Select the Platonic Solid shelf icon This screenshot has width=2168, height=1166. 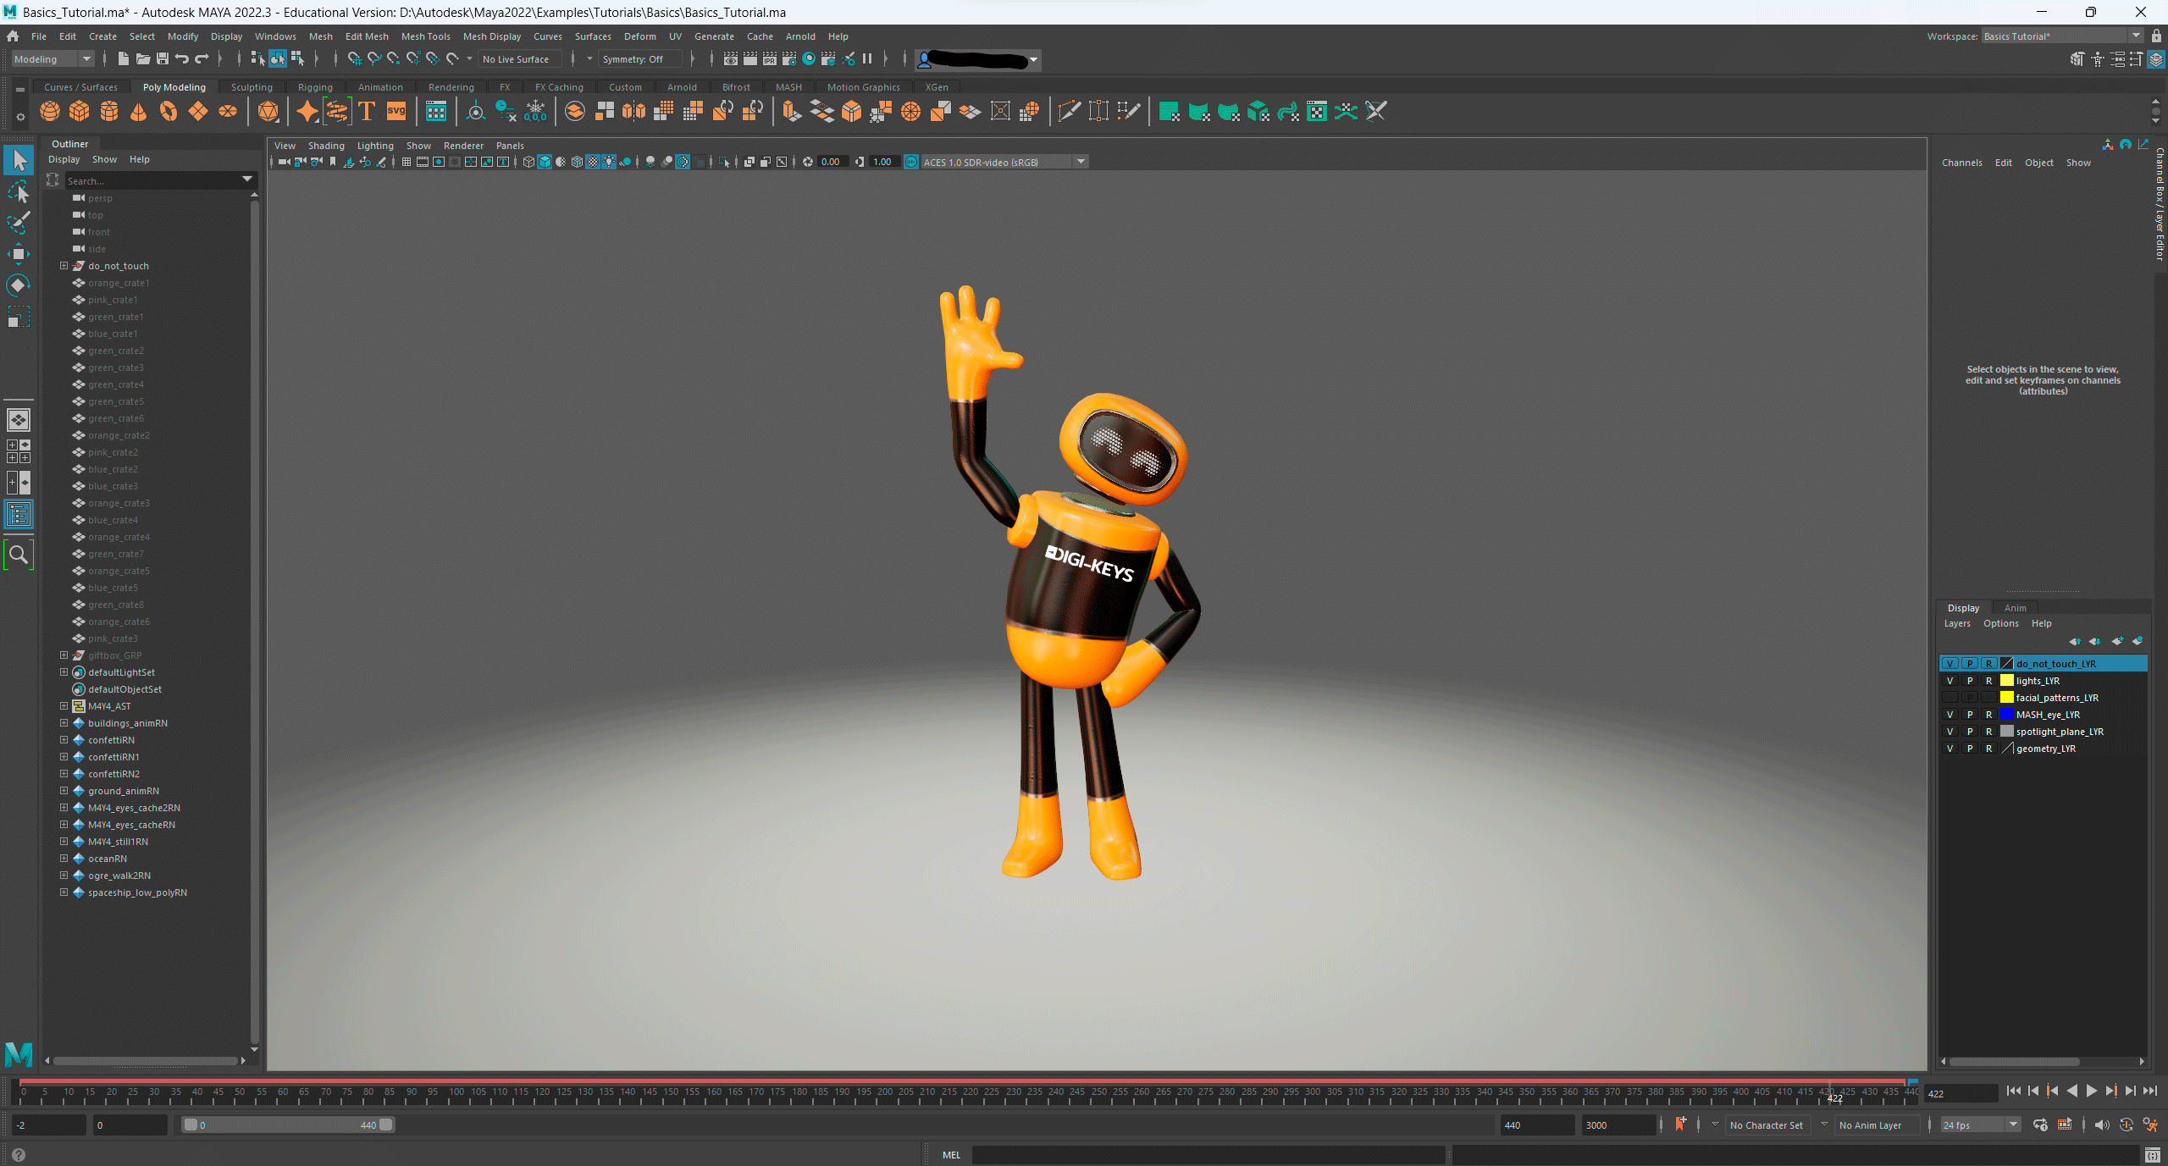click(268, 111)
